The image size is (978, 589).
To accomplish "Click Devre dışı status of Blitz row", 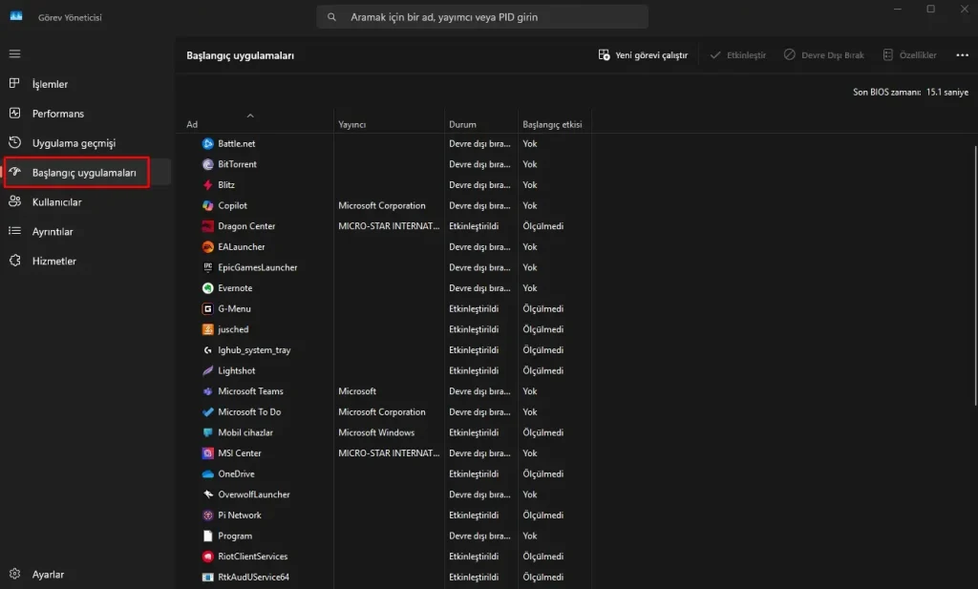I will tap(479, 184).
